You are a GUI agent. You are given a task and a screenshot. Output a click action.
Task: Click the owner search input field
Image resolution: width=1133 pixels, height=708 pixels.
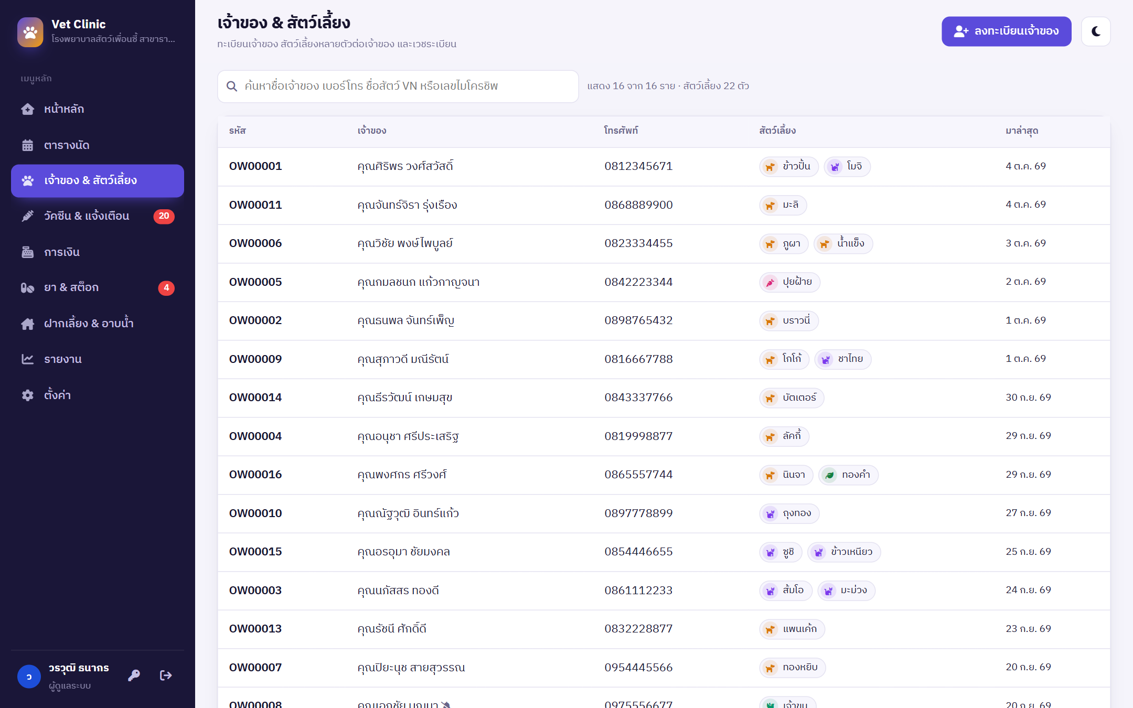[398, 86]
